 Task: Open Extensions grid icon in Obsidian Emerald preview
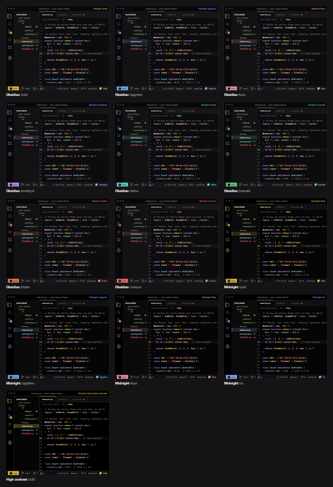[228, 143]
